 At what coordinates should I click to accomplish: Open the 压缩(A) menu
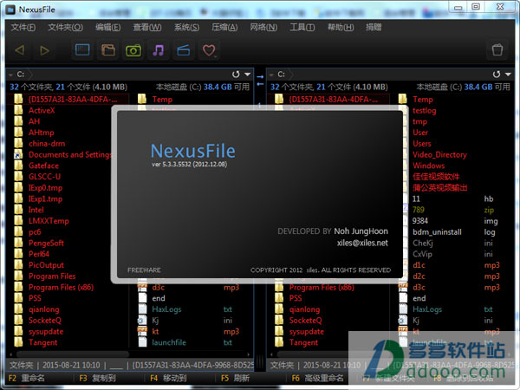[224, 28]
